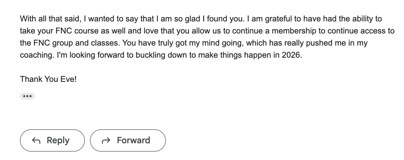This screenshot has width=404, height=160.
Task: Expand trimmed content with the three-dot button
Action: click(27, 96)
